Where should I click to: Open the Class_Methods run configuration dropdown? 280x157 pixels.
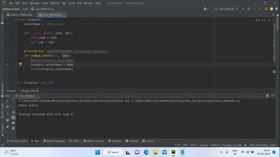[x=226, y=9]
